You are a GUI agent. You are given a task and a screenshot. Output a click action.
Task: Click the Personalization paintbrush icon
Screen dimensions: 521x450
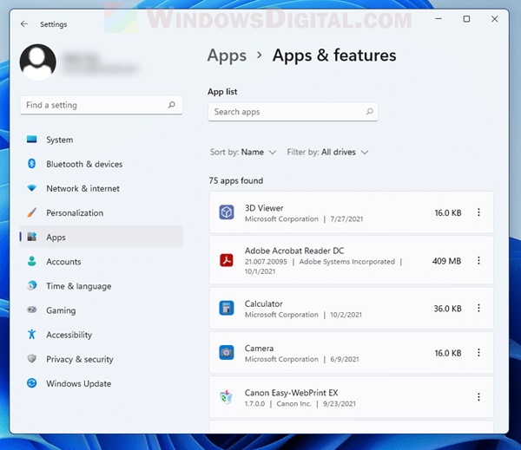click(x=32, y=212)
